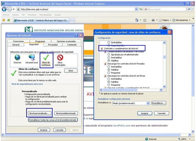Image resolution: width=196 pixels, height=141 pixels.
Task: Click the IMSS logo on the webpage
Action: tap(29, 30)
